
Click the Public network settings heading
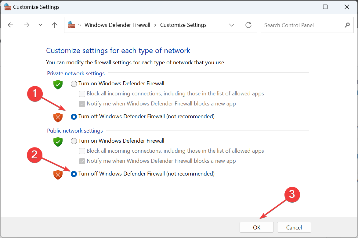pyautogui.click(x=75, y=131)
